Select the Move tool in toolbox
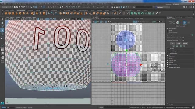 click(2, 30)
